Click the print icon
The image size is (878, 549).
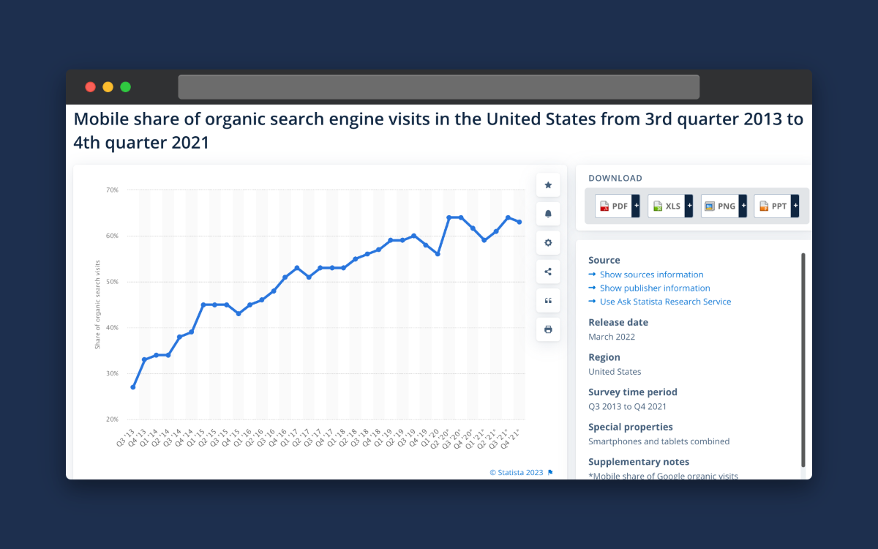point(548,329)
